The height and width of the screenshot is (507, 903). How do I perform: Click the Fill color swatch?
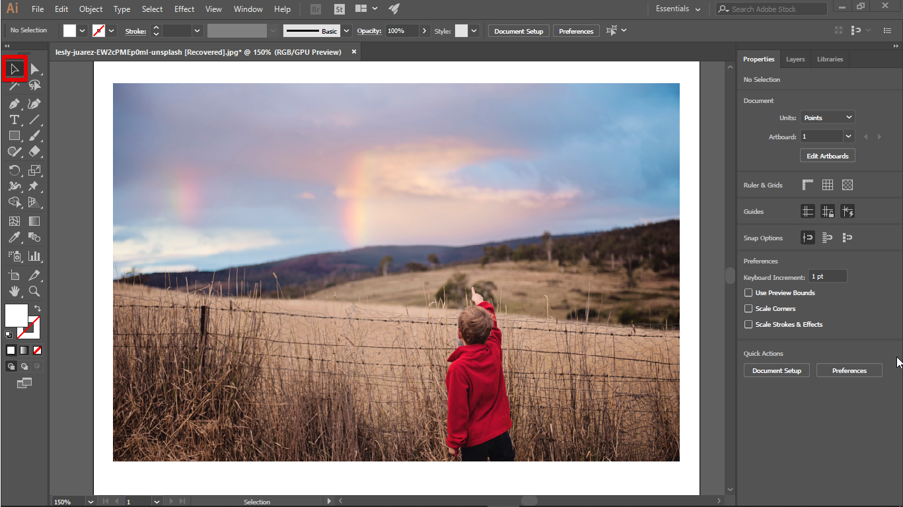tap(15, 316)
